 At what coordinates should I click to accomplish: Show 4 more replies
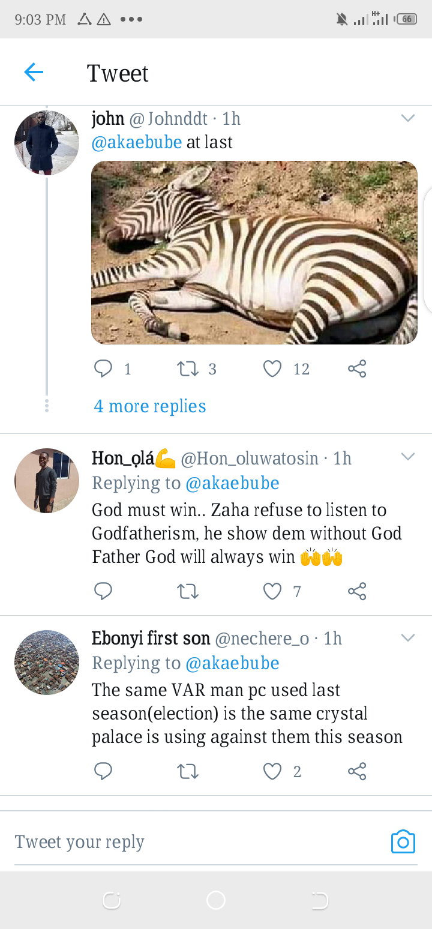150,406
